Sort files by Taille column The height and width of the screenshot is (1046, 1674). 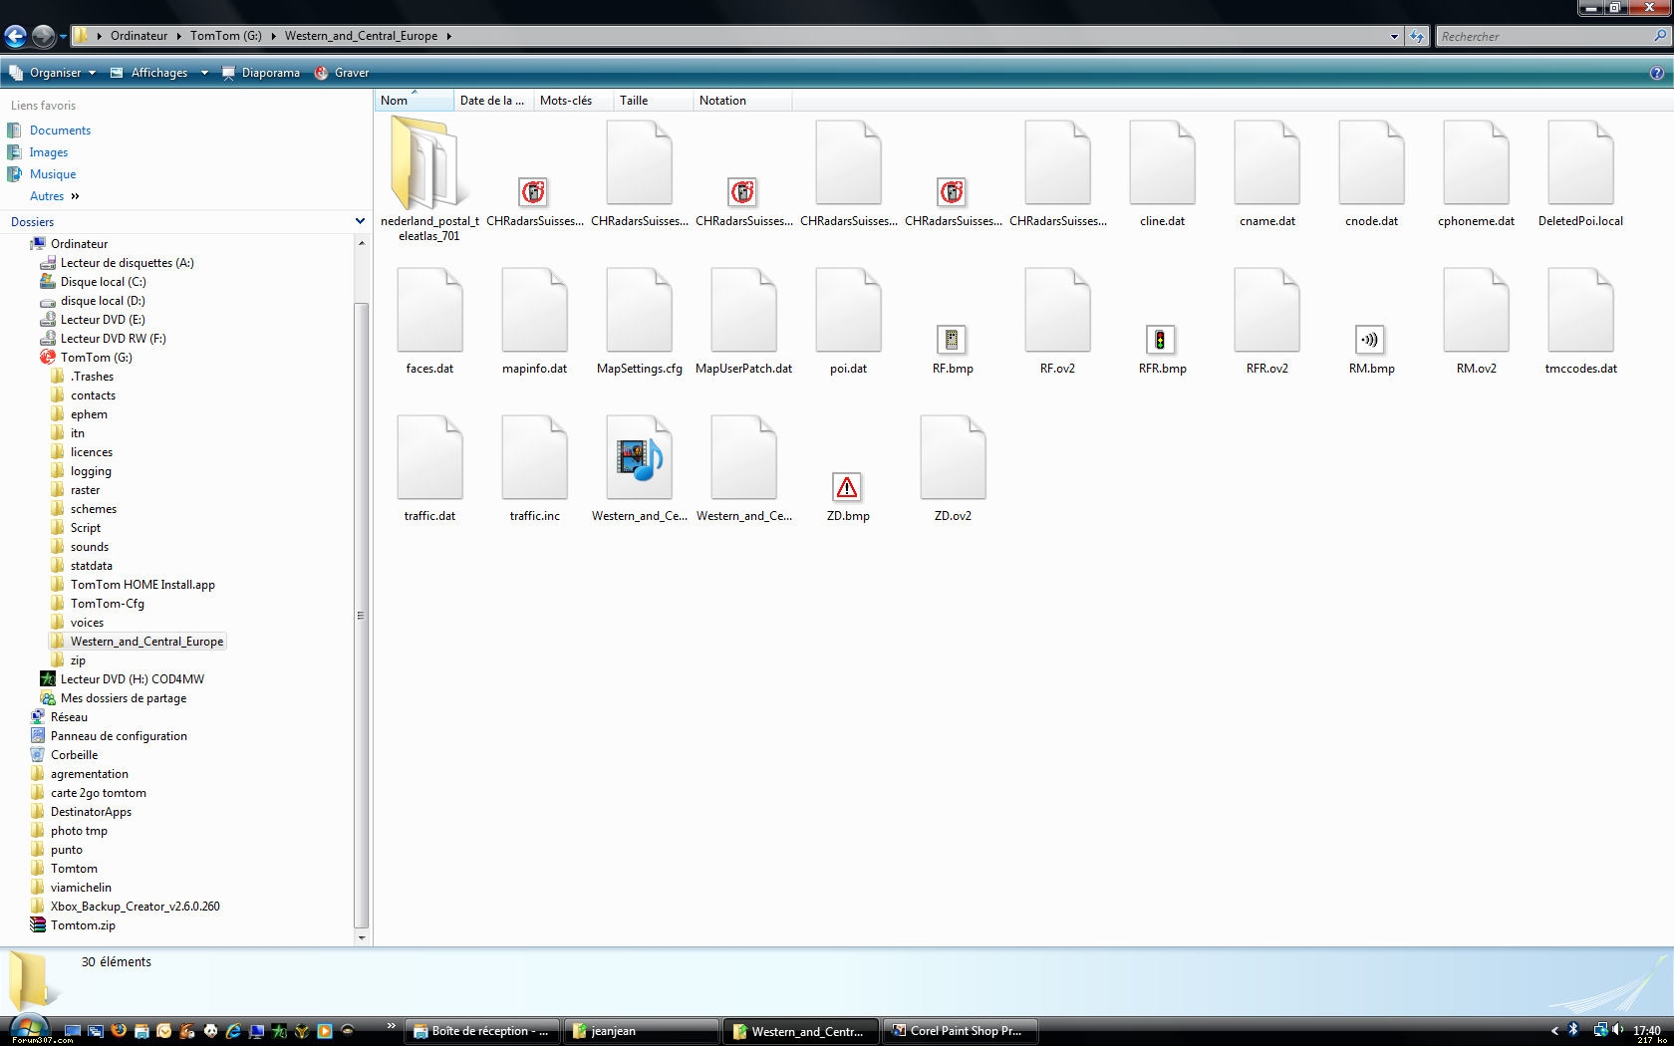click(634, 101)
